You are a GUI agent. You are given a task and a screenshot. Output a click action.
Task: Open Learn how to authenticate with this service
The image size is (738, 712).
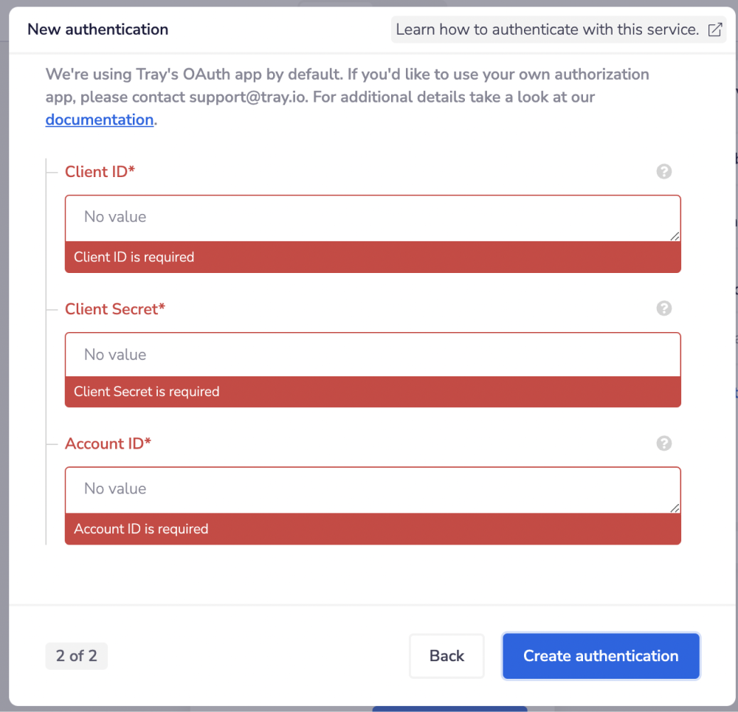[551, 30]
